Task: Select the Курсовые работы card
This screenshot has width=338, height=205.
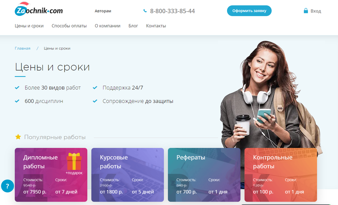Action: [128, 175]
